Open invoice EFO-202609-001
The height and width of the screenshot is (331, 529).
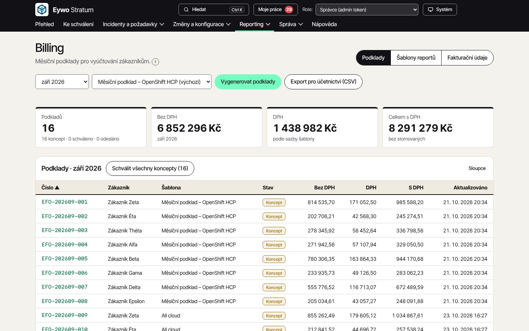pos(65,202)
